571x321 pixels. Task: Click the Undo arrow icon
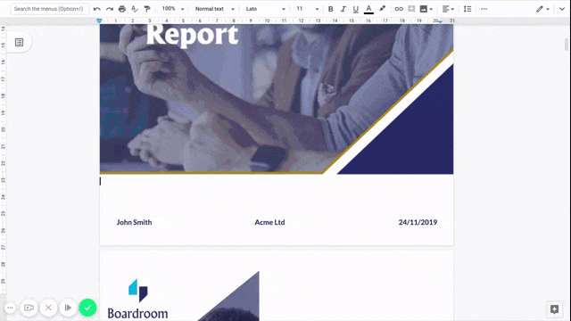tap(97, 9)
